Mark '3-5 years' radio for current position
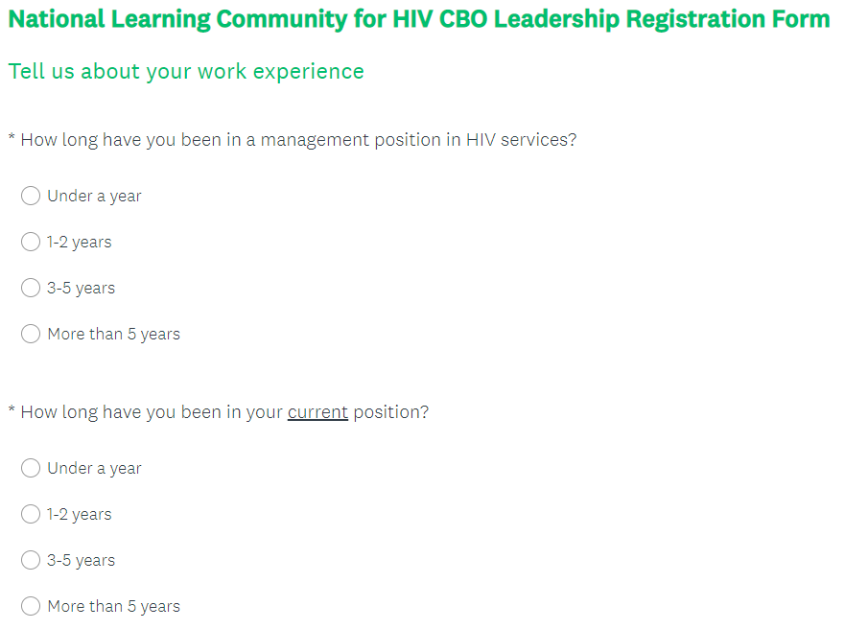Screen dimensions: 845x629 pyautogui.click(x=31, y=560)
